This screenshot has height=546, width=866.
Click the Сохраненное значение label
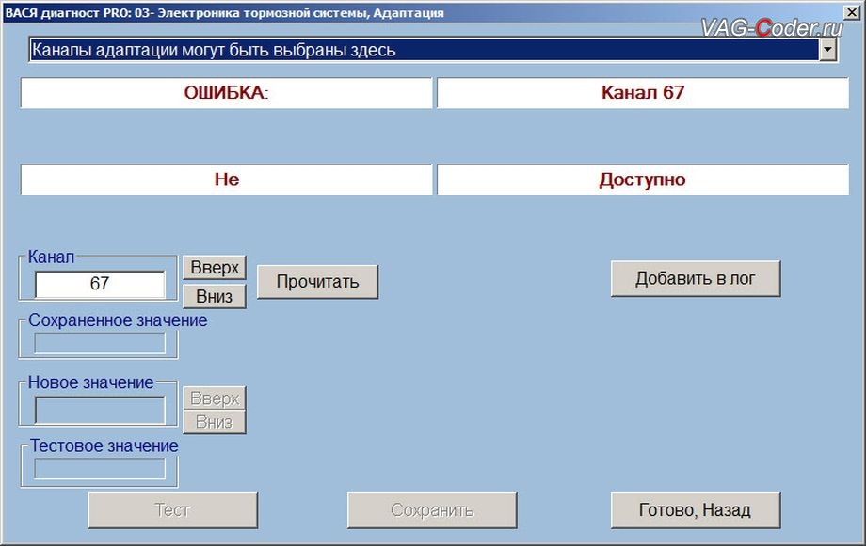118,320
